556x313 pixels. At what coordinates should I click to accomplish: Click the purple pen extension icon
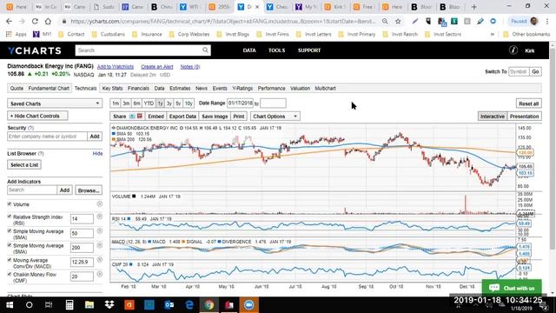pyautogui.click(x=415, y=21)
